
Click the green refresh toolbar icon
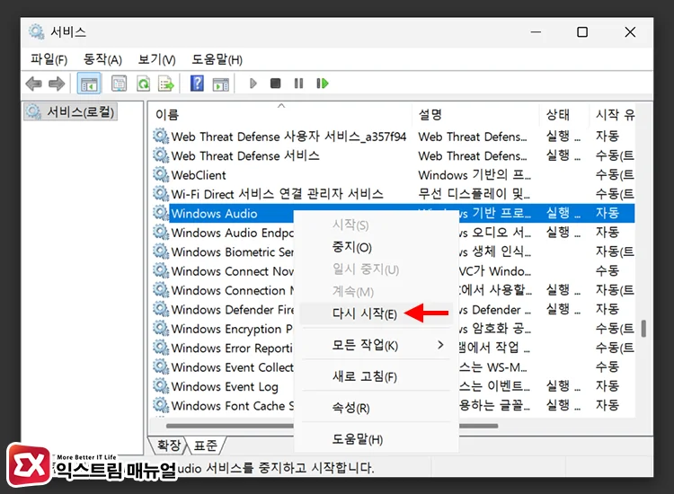[143, 84]
